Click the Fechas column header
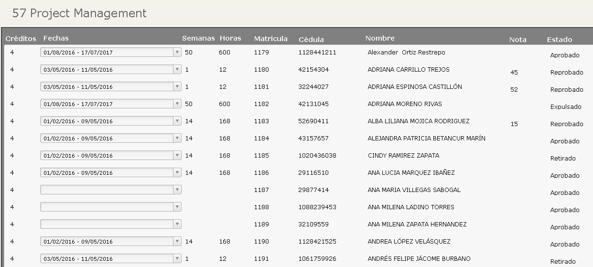Viewport: 593px width, 267px height. point(56,38)
